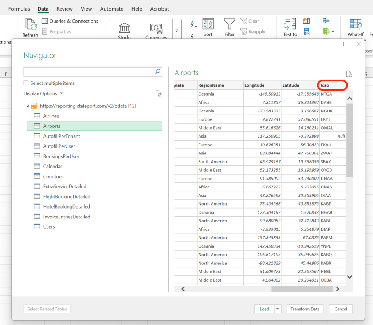Image resolution: width=373 pixels, height=325 pixels.
Task: Sort A to Z ascending
Action: point(194,24)
